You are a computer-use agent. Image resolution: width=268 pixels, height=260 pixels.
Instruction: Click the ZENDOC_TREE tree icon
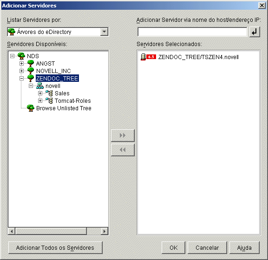[x=31, y=79]
